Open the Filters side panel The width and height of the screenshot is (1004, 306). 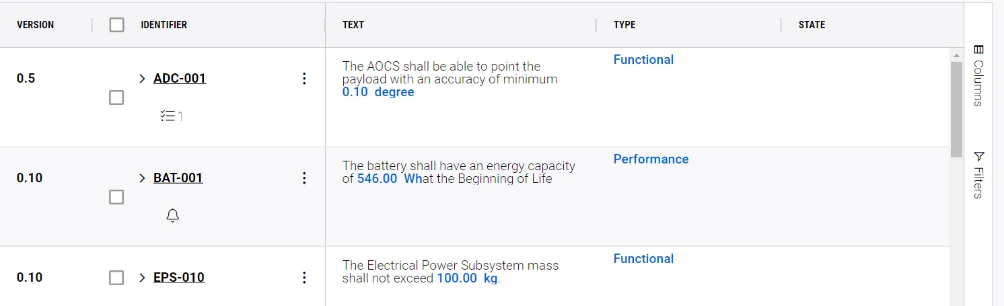(x=978, y=175)
